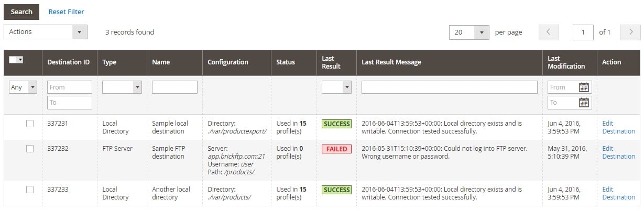Focus the Name filter text field

coord(174,87)
